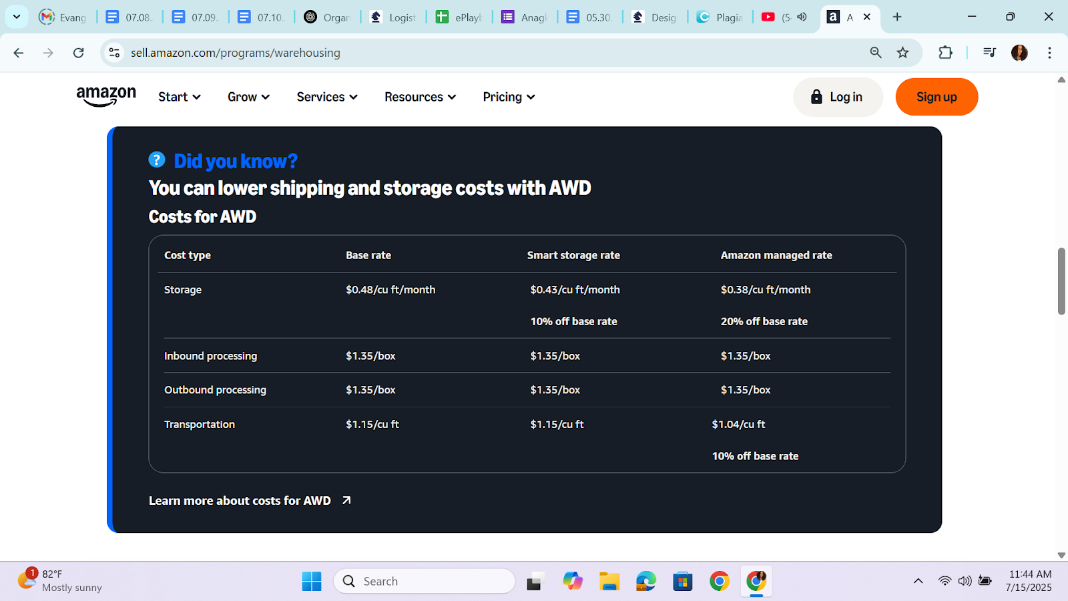Open the active Chrome profile taskbar icon
This screenshot has width=1068, height=601.
[756, 581]
